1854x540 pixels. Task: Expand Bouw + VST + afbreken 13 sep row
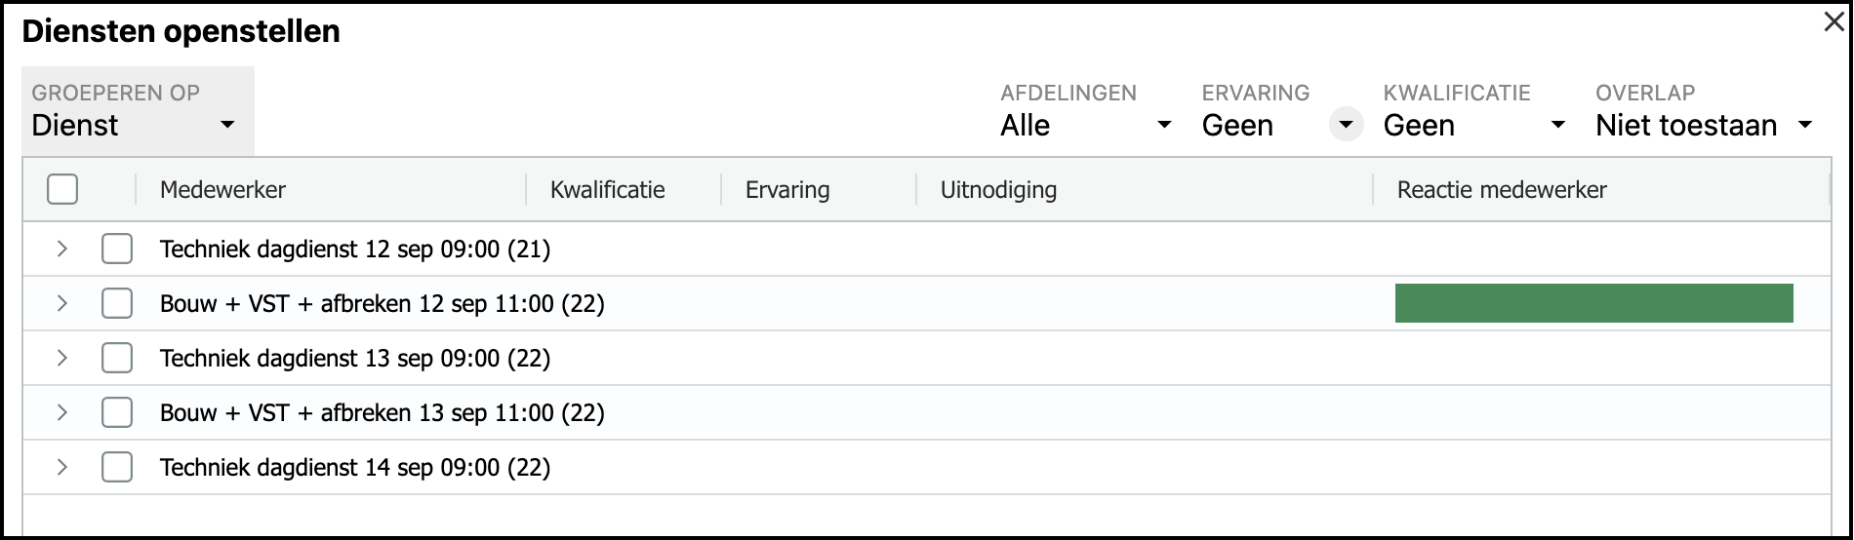[62, 412]
